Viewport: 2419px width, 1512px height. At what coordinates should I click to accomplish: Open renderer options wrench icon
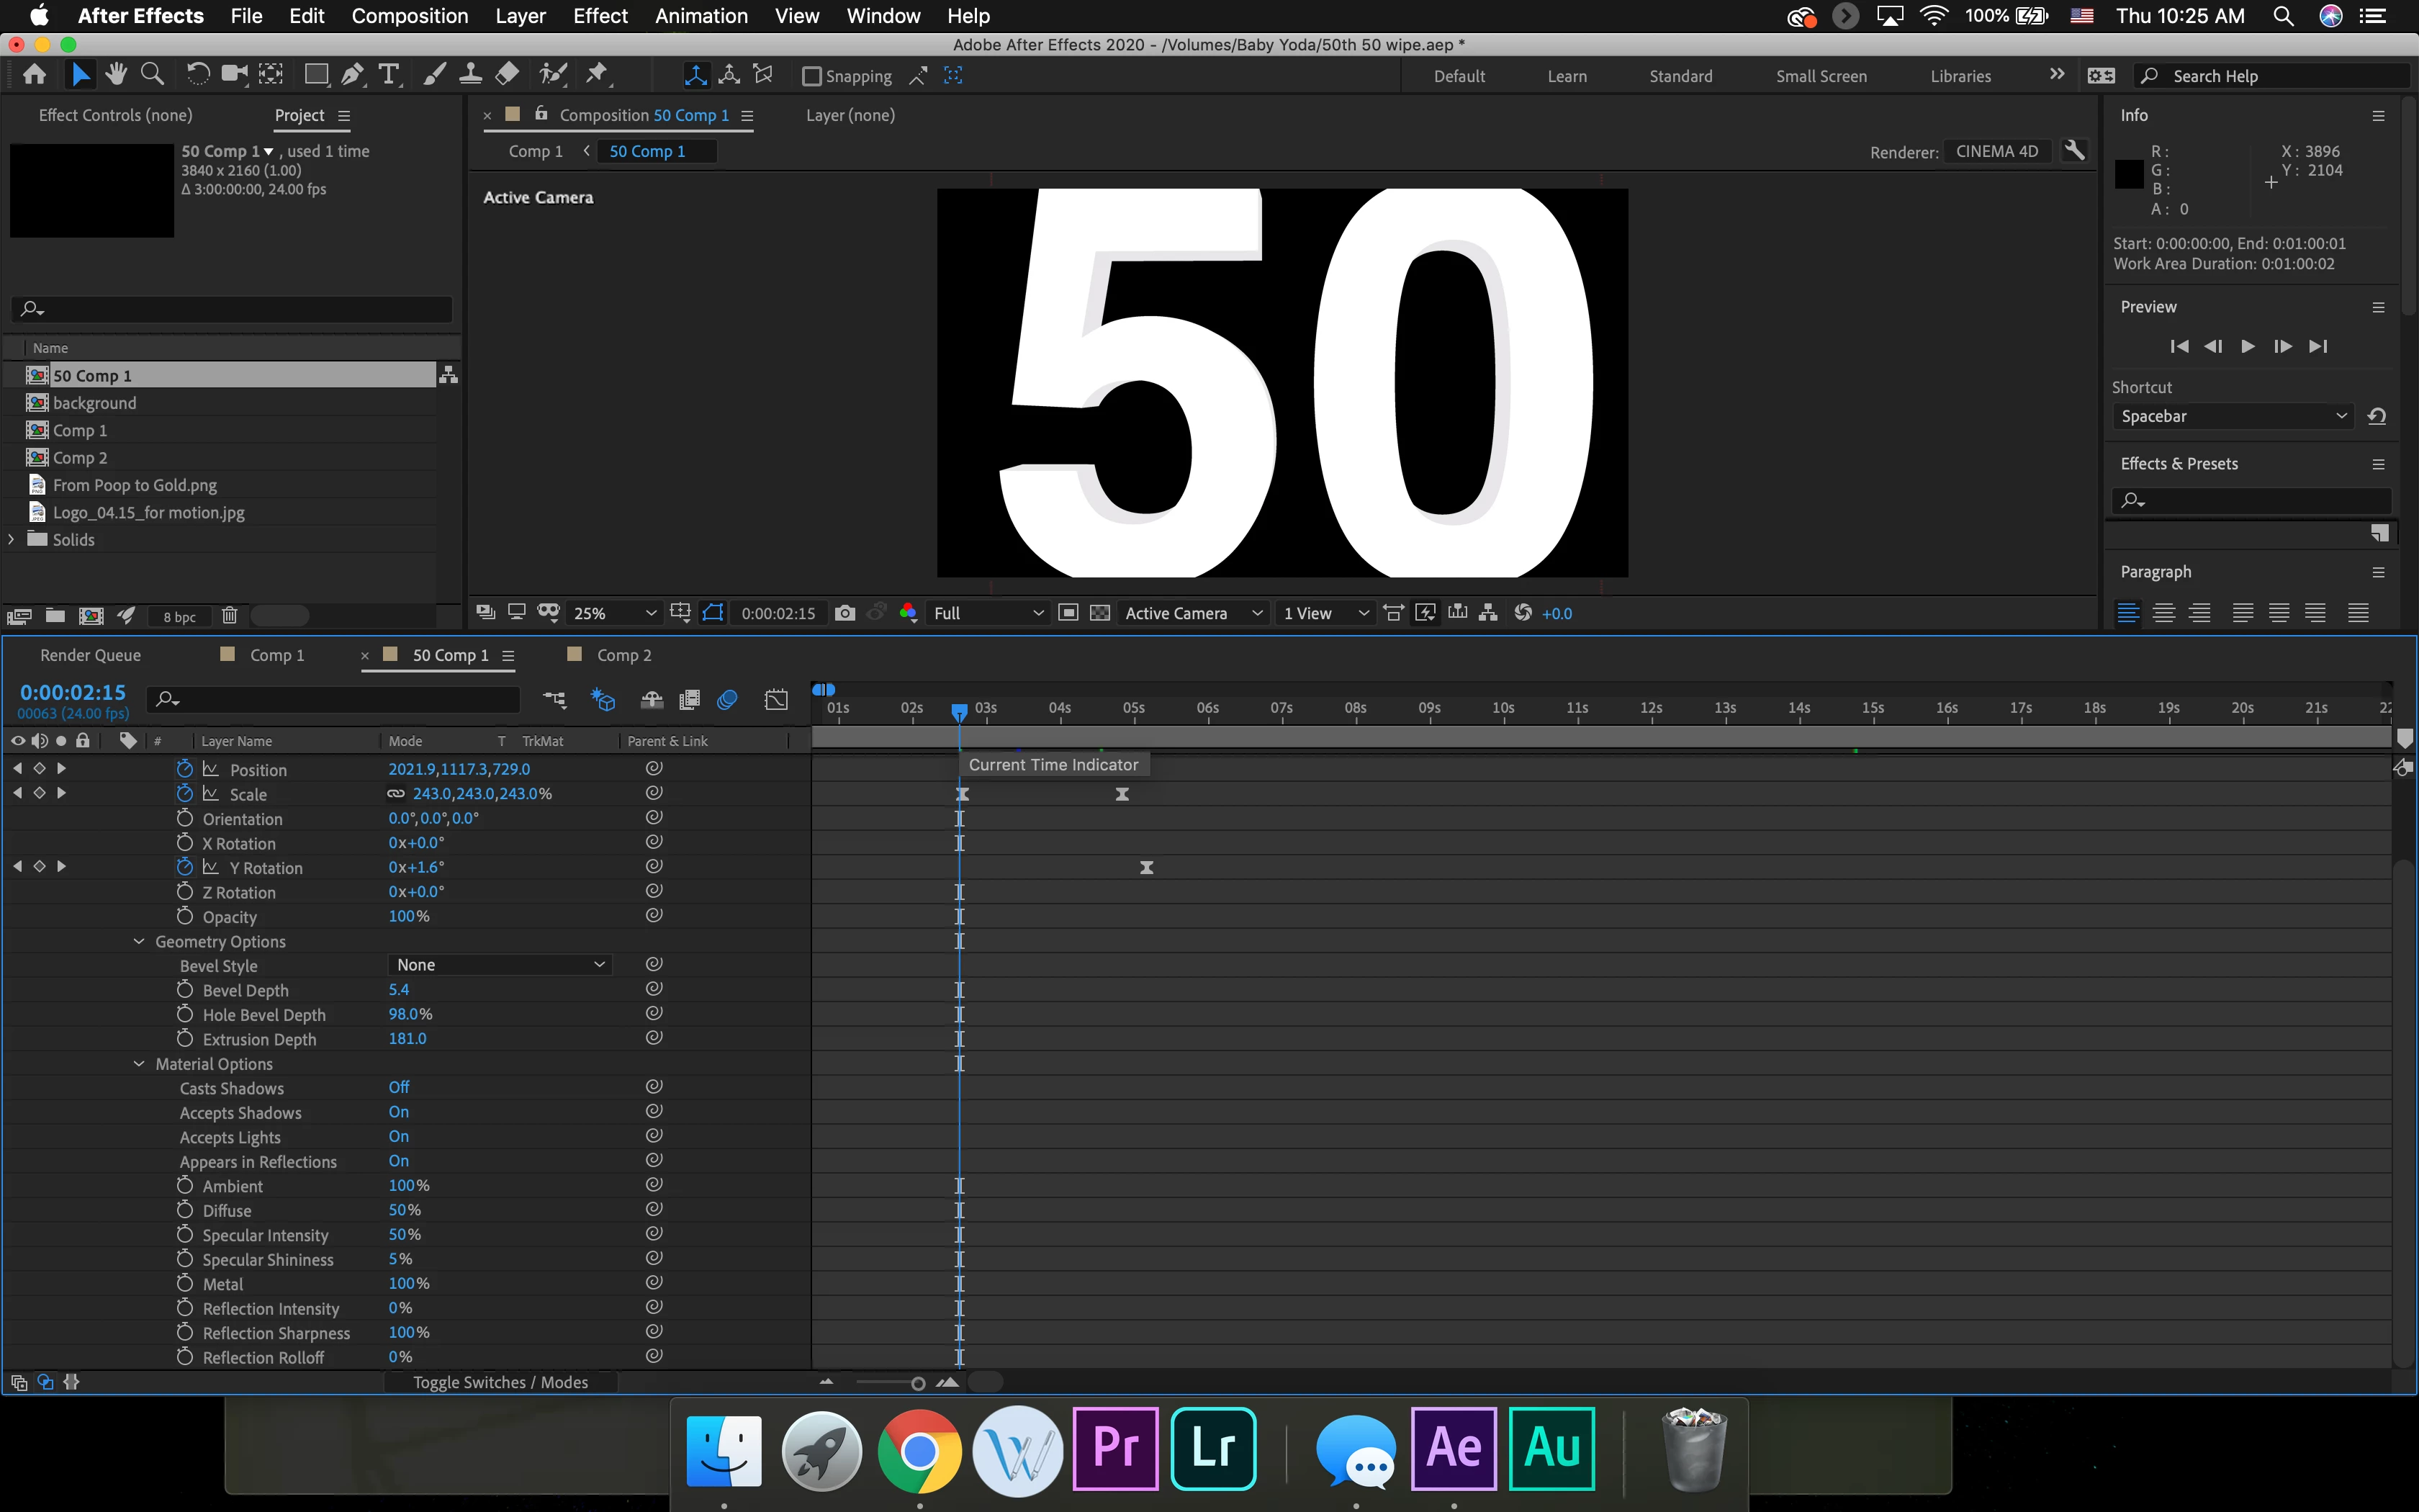point(2075,151)
